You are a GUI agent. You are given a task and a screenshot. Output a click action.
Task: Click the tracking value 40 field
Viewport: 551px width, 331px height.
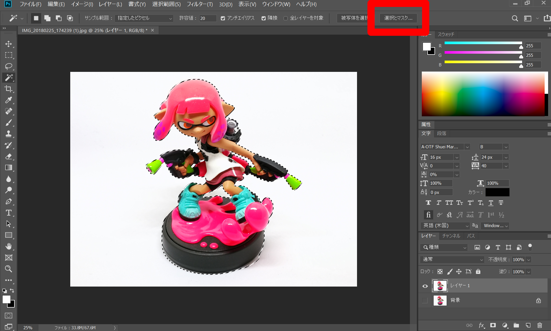491,166
